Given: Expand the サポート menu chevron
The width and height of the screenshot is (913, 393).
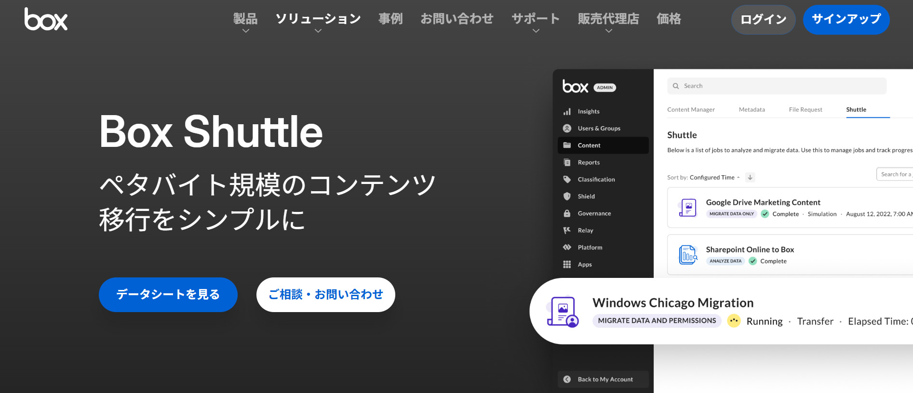Looking at the screenshot, I should point(536,31).
